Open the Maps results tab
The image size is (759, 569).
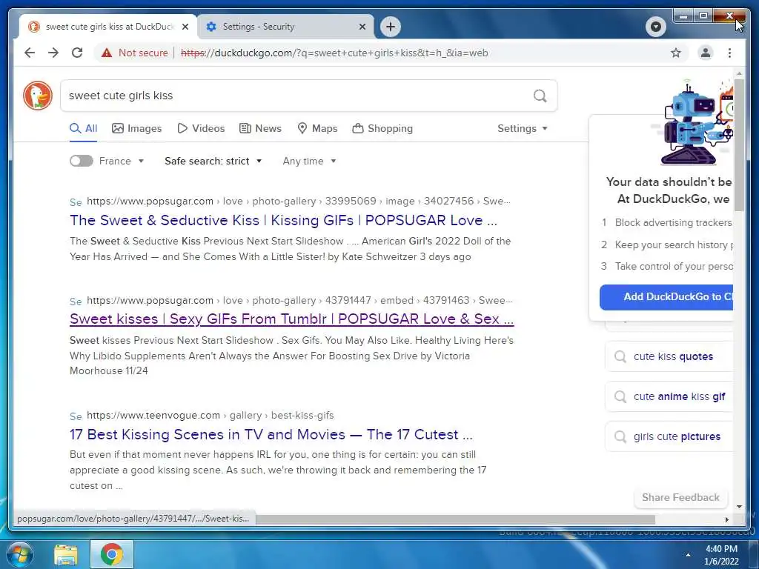click(317, 128)
